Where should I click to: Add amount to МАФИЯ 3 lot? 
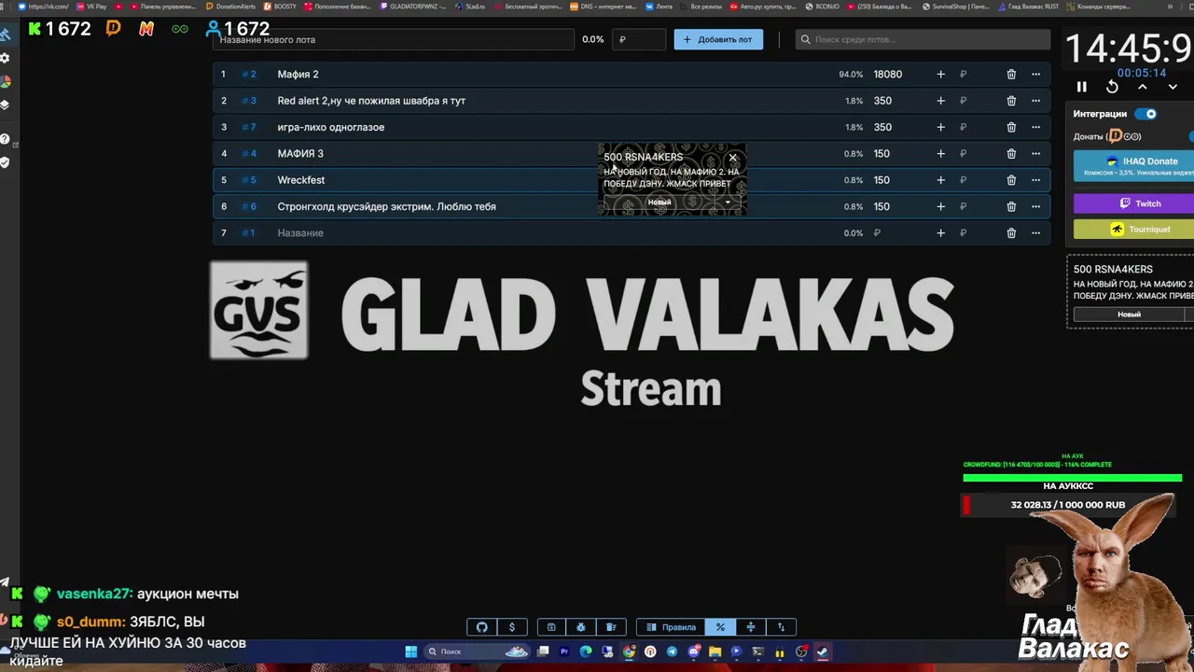coord(940,153)
